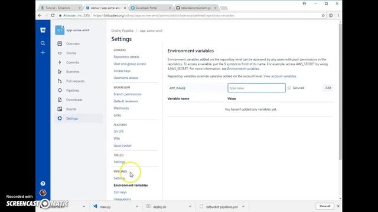Click the Add variable button
Image resolution: width=378 pixels, height=212 pixels.
point(328,88)
